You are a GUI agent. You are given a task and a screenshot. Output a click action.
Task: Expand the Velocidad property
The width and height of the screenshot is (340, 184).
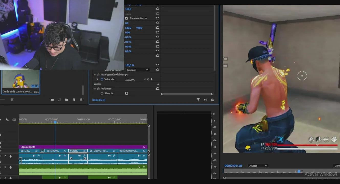97,79
